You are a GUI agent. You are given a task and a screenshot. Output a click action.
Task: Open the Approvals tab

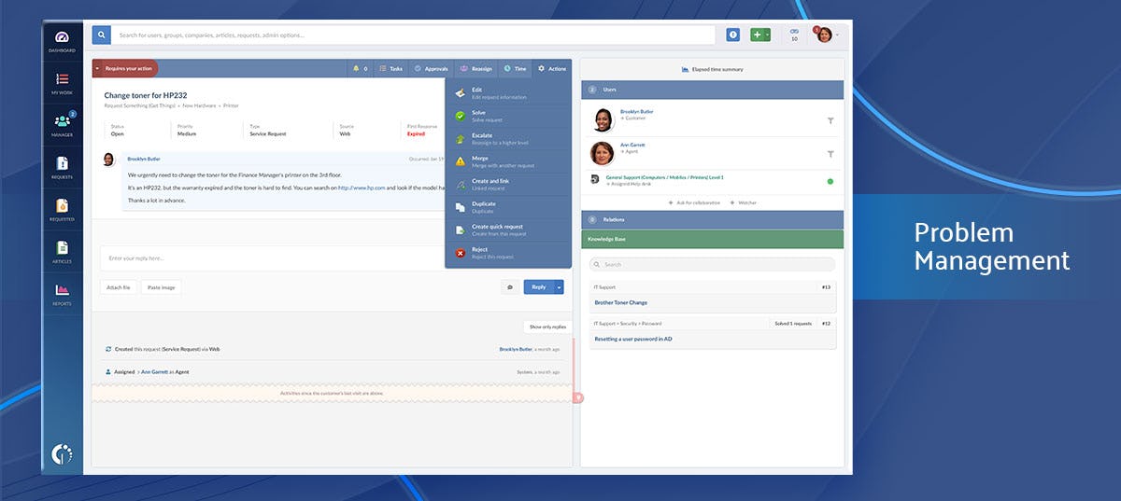tap(431, 68)
